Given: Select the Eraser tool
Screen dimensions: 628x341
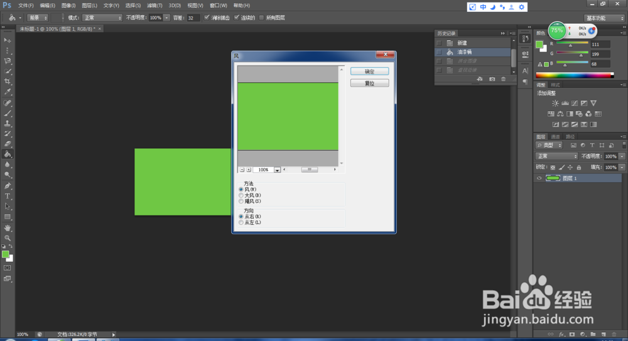Looking at the screenshot, I should [7, 144].
